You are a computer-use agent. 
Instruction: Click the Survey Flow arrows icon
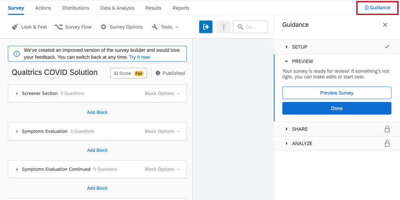[58, 27]
